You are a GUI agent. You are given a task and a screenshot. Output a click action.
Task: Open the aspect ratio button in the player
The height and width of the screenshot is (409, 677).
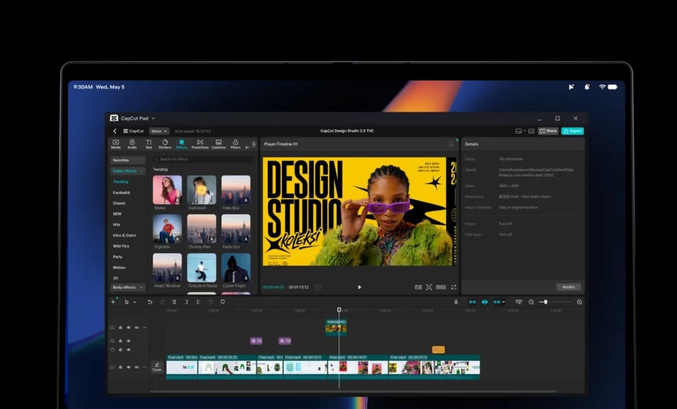click(441, 287)
